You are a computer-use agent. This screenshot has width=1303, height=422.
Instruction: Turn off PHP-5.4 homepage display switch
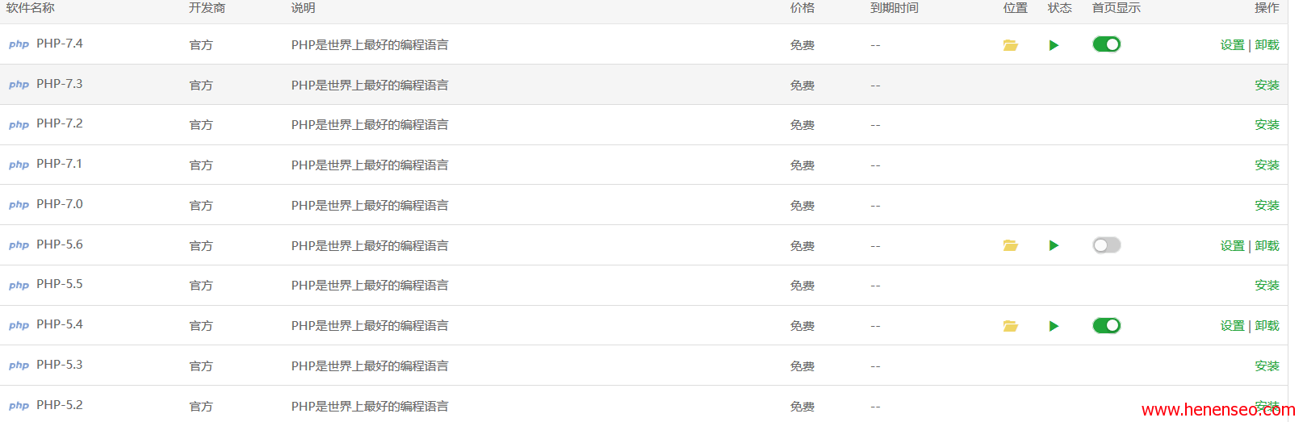pyautogui.click(x=1106, y=326)
